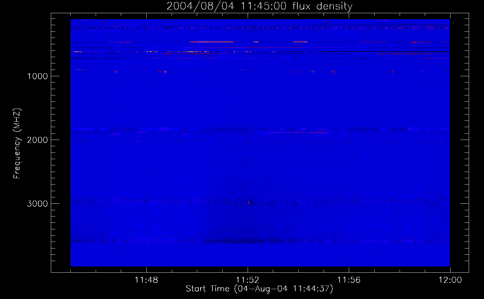Click the 1000 frequency tick label

(x=37, y=76)
